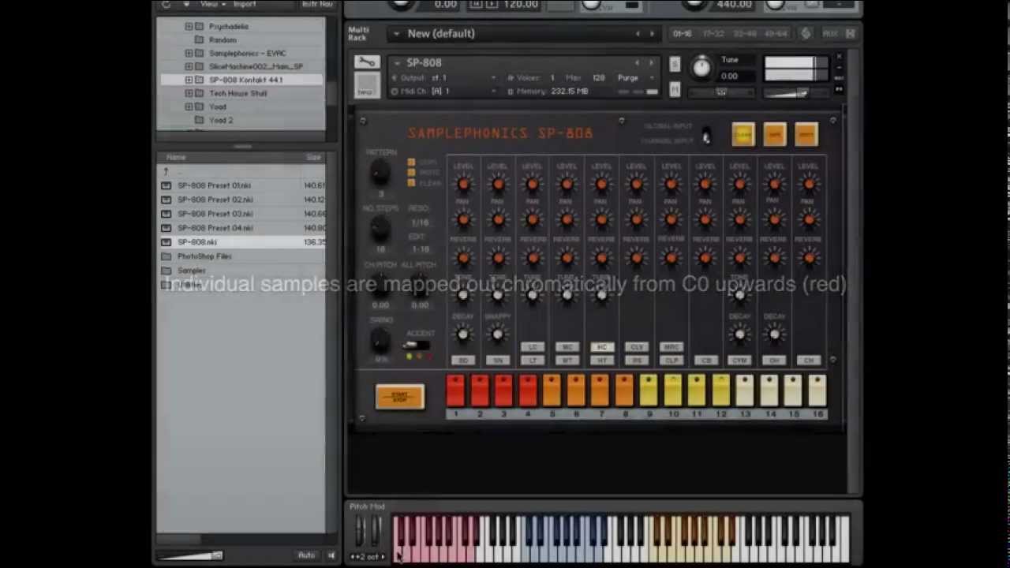Toggle orange step button 5

click(552, 391)
